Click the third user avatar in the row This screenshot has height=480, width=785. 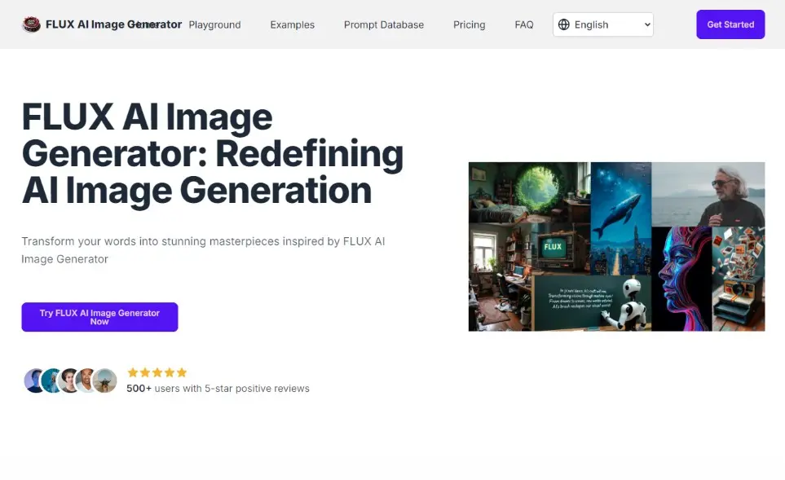pos(70,380)
